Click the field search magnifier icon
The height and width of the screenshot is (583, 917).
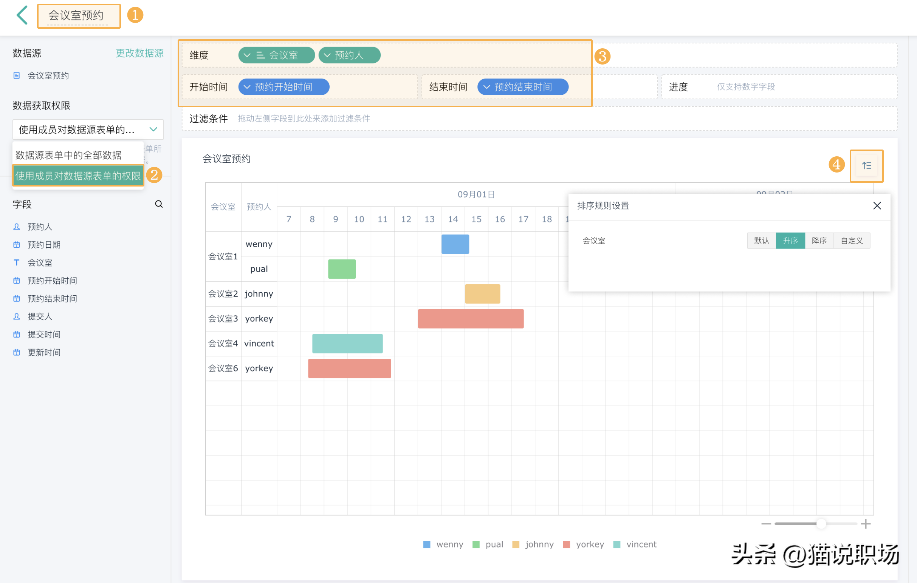coord(159,204)
